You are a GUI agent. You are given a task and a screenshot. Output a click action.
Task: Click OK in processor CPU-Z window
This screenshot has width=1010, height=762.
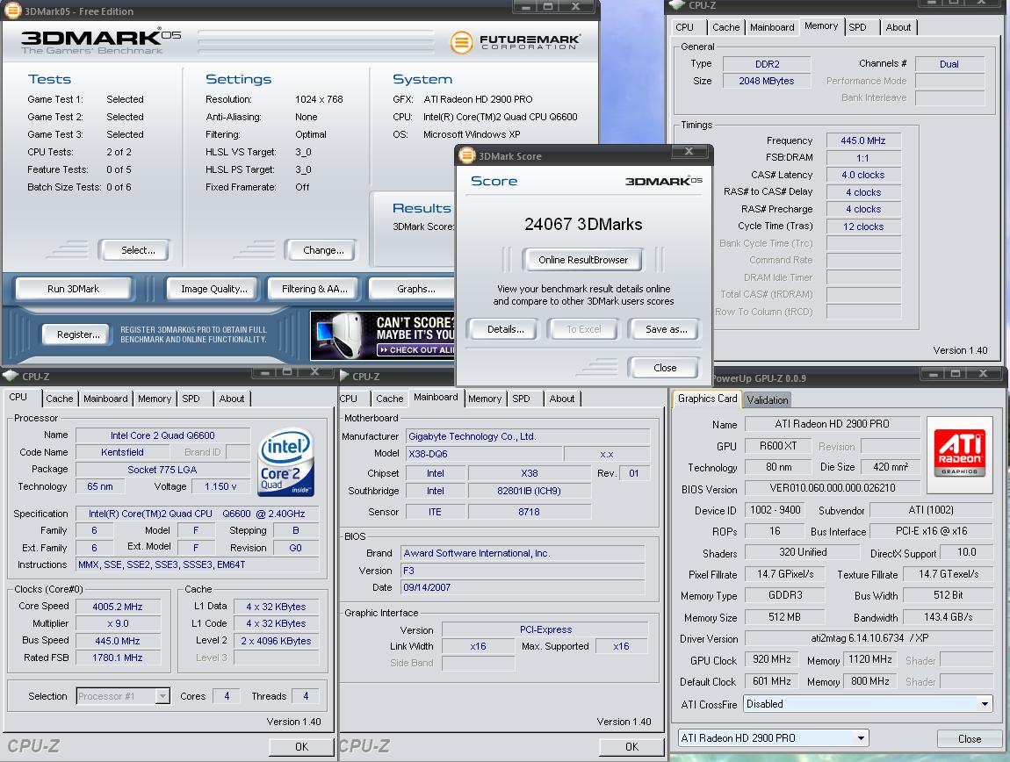click(302, 746)
